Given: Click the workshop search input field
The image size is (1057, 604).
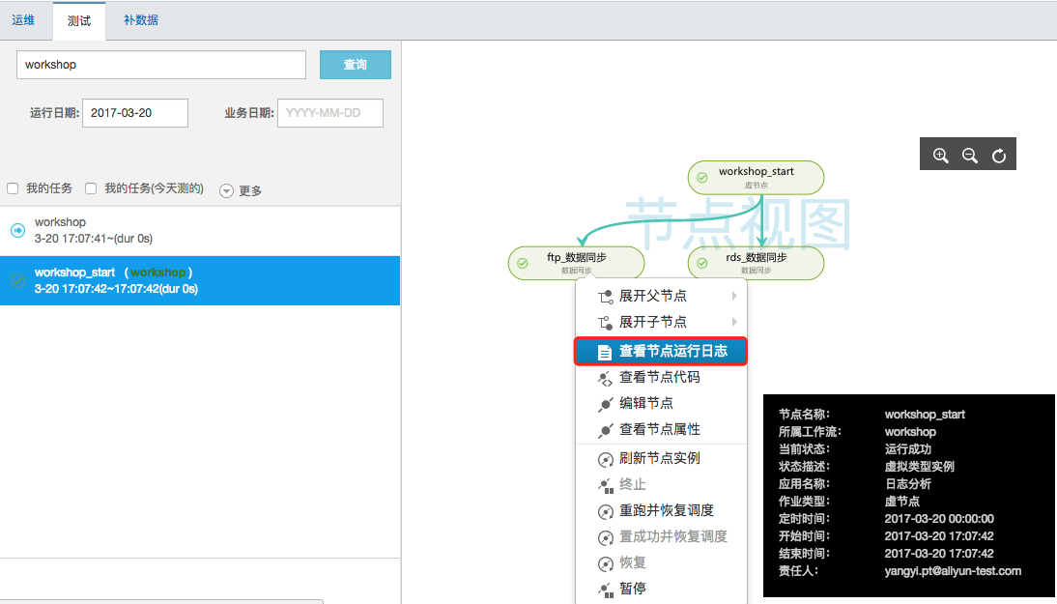Looking at the screenshot, I should pos(161,65).
